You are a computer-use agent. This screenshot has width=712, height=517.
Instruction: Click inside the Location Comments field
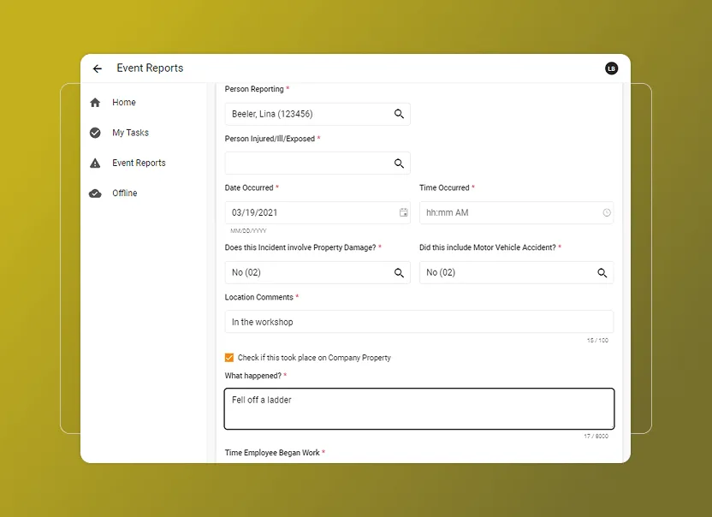[x=418, y=321]
